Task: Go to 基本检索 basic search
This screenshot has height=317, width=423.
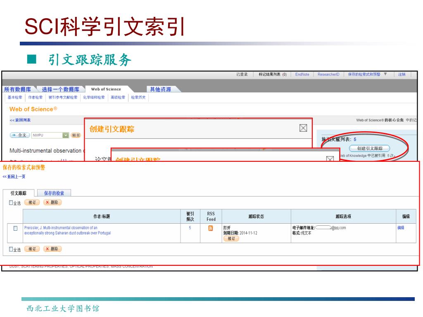Action: click(x=15, y=97)
